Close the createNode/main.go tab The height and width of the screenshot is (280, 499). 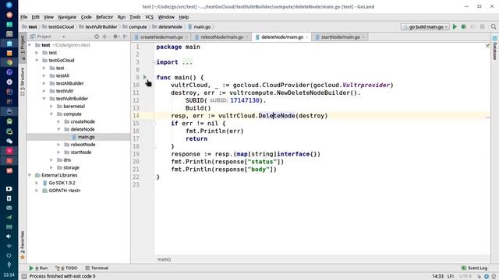(186, 37)
